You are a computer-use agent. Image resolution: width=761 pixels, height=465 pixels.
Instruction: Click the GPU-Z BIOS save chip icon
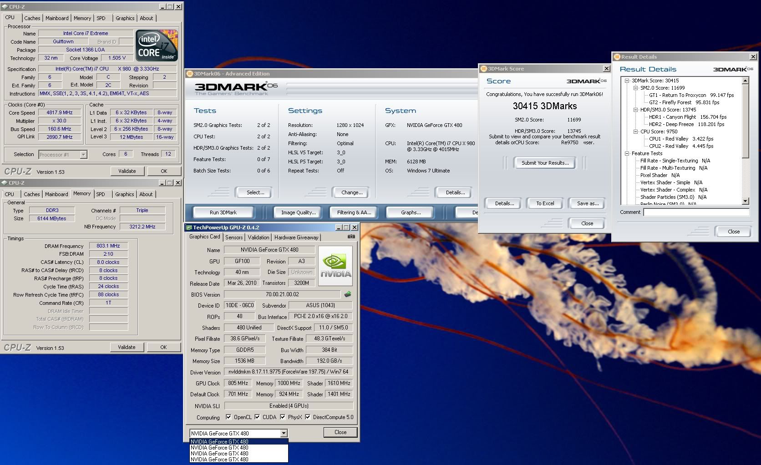[x=348, y=294]
